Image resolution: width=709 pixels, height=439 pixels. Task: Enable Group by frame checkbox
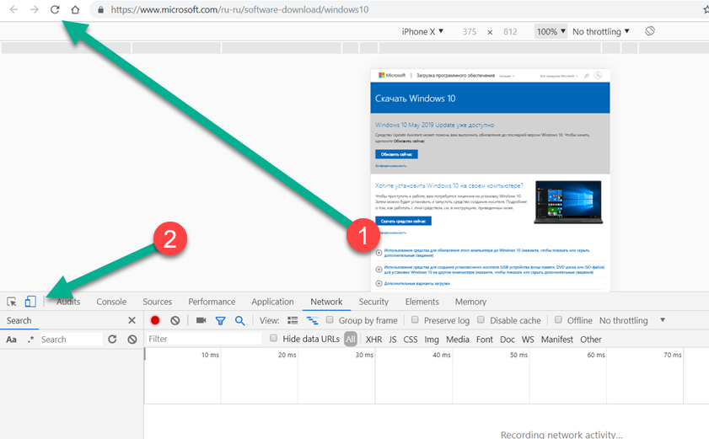coord(330,319)
